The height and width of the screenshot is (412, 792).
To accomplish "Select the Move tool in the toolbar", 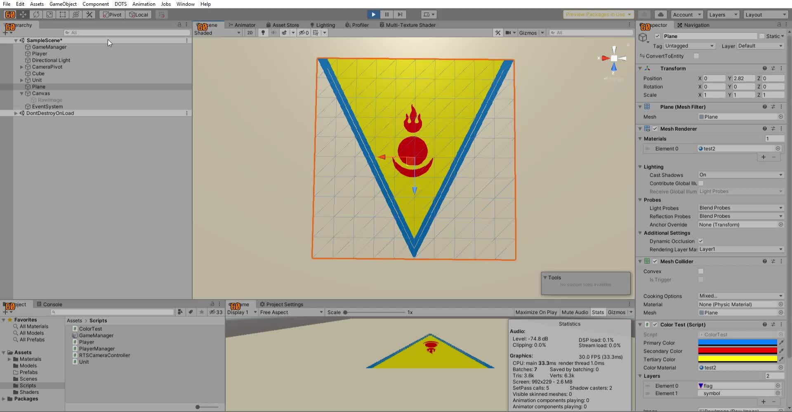I will pos(24,14).
